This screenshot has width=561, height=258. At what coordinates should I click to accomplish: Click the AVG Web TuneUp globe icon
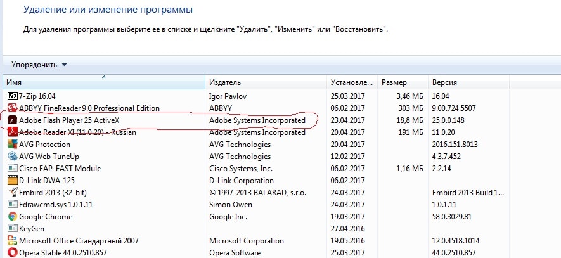[x=13, y=157]
